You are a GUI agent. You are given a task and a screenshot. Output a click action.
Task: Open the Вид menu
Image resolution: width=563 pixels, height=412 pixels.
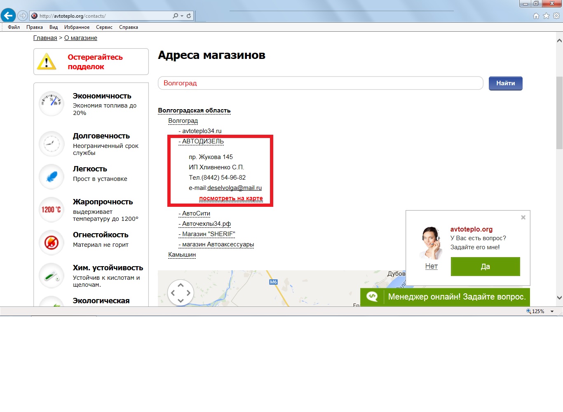[54, 27]
